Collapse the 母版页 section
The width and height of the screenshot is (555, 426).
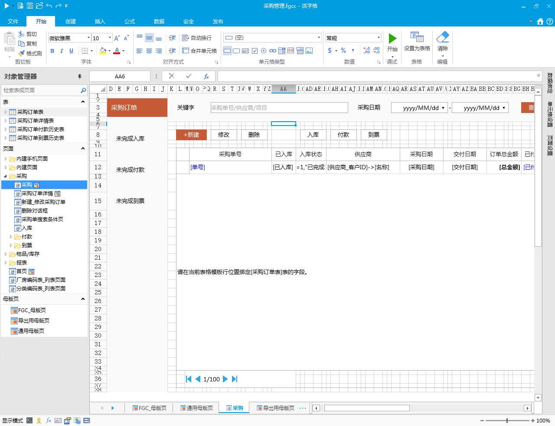[x=83, y=299]
